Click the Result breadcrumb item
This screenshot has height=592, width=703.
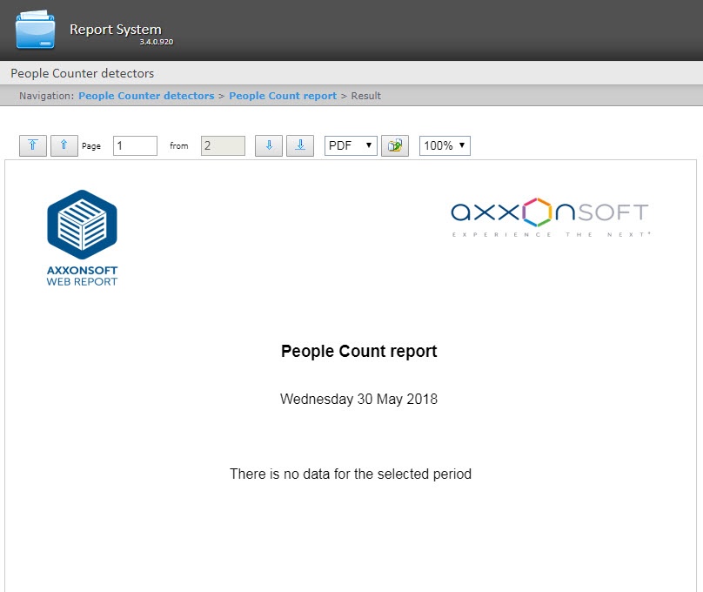coord(366,96)
